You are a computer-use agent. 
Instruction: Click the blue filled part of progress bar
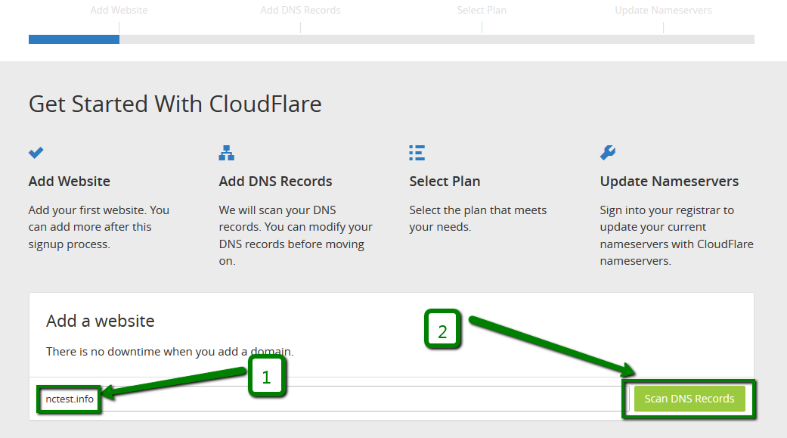pos(73,39)
